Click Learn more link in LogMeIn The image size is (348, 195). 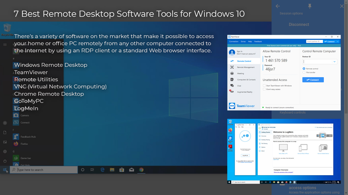click(x=276, y=159)
